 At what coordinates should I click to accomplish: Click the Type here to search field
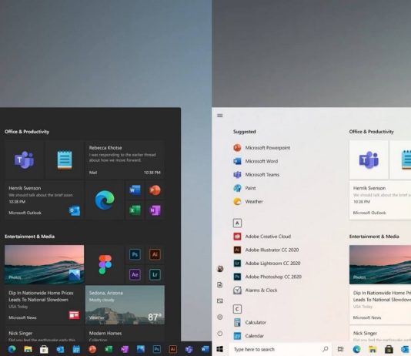click(280, 349)
